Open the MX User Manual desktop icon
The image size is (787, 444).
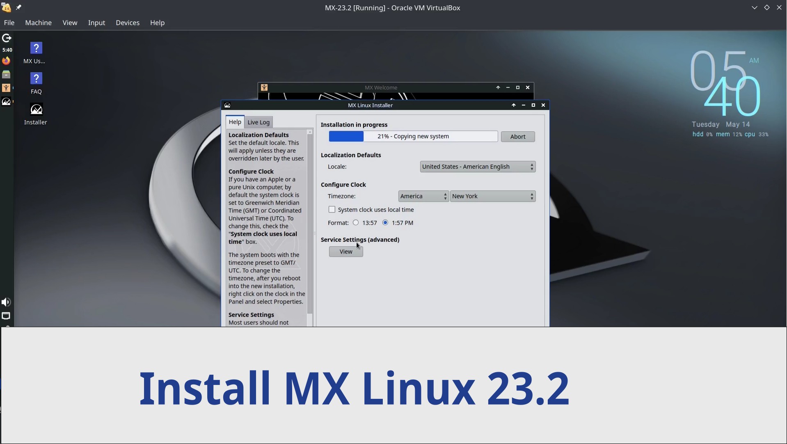point(36,48)
